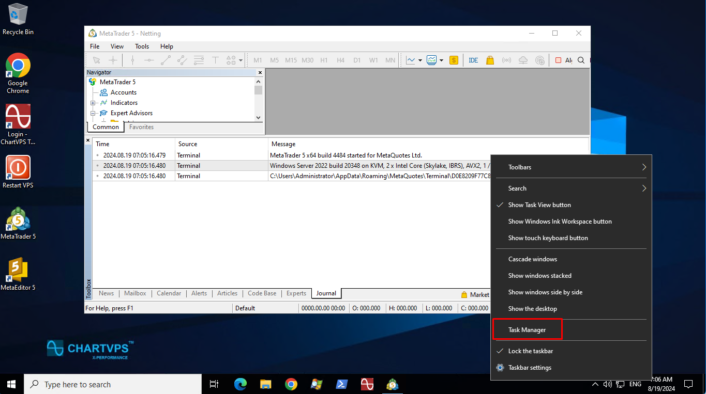Launch Windows PowerShell from the taskbar
Viewport: 706px width, 394px height.
coord(342,384)
